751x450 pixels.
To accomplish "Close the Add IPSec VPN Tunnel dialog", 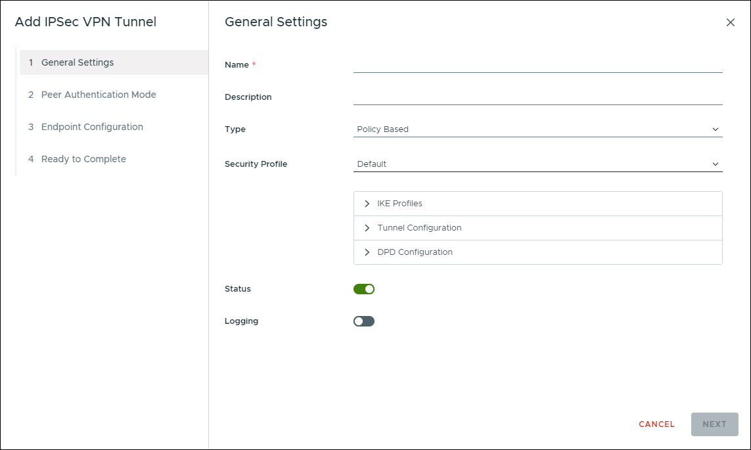I will [x=731, y=22].
